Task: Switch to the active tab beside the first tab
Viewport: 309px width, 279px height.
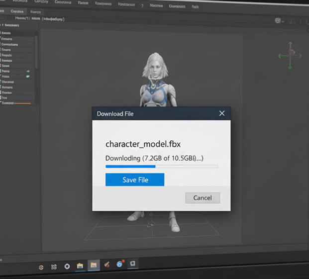Action: click(x=17, y=11)
